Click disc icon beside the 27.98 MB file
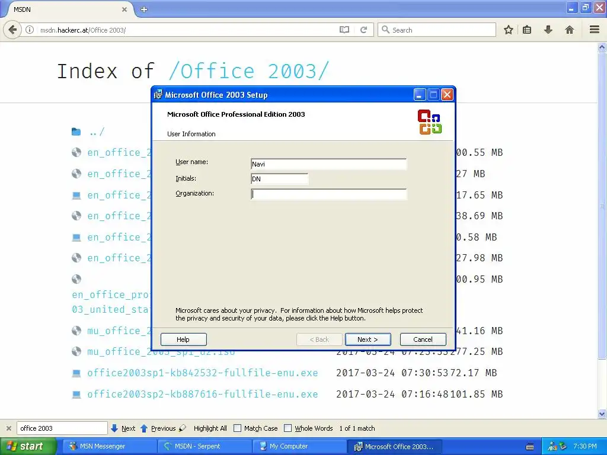Viewport: 607px width, 455px height. 76,258
